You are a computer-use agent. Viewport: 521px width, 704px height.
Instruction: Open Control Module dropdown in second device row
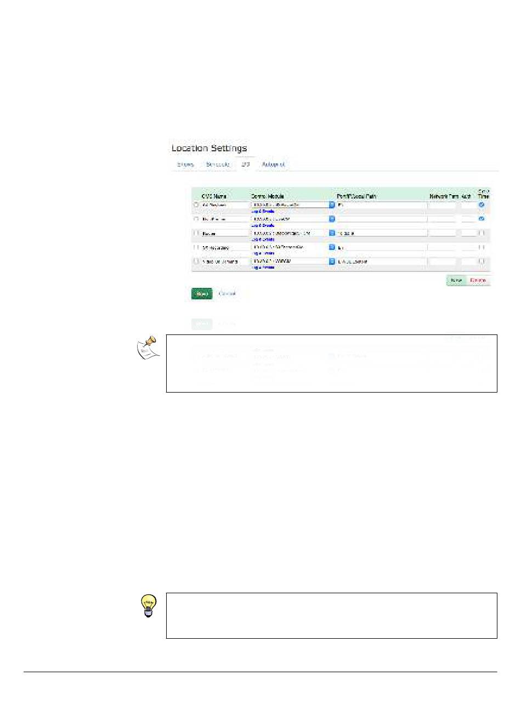point(293,219)
